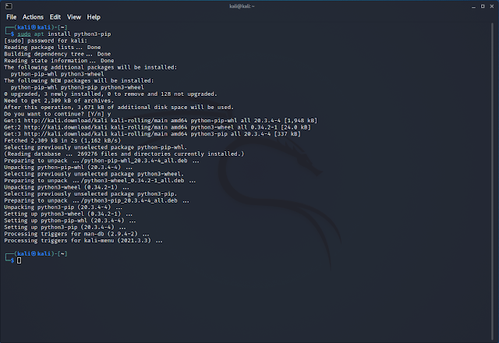499x343 pixels.
Task: Click the Get:1 python-pip-whl download line
Action: [161, 121]
